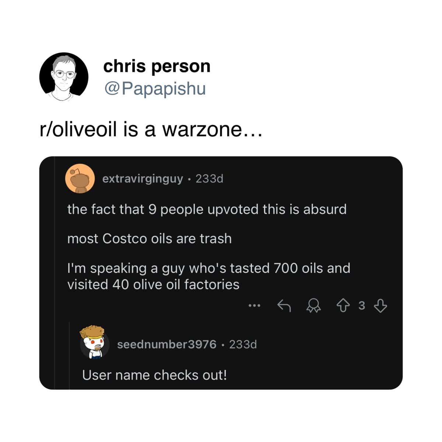Collapse the reply via its indent line
The width and height of the screenshot is (442, 442).
click(x=69, y=355)
